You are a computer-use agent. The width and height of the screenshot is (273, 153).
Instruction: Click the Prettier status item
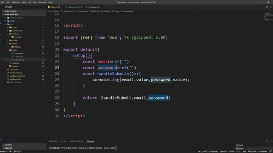click(x=263, y=151)
